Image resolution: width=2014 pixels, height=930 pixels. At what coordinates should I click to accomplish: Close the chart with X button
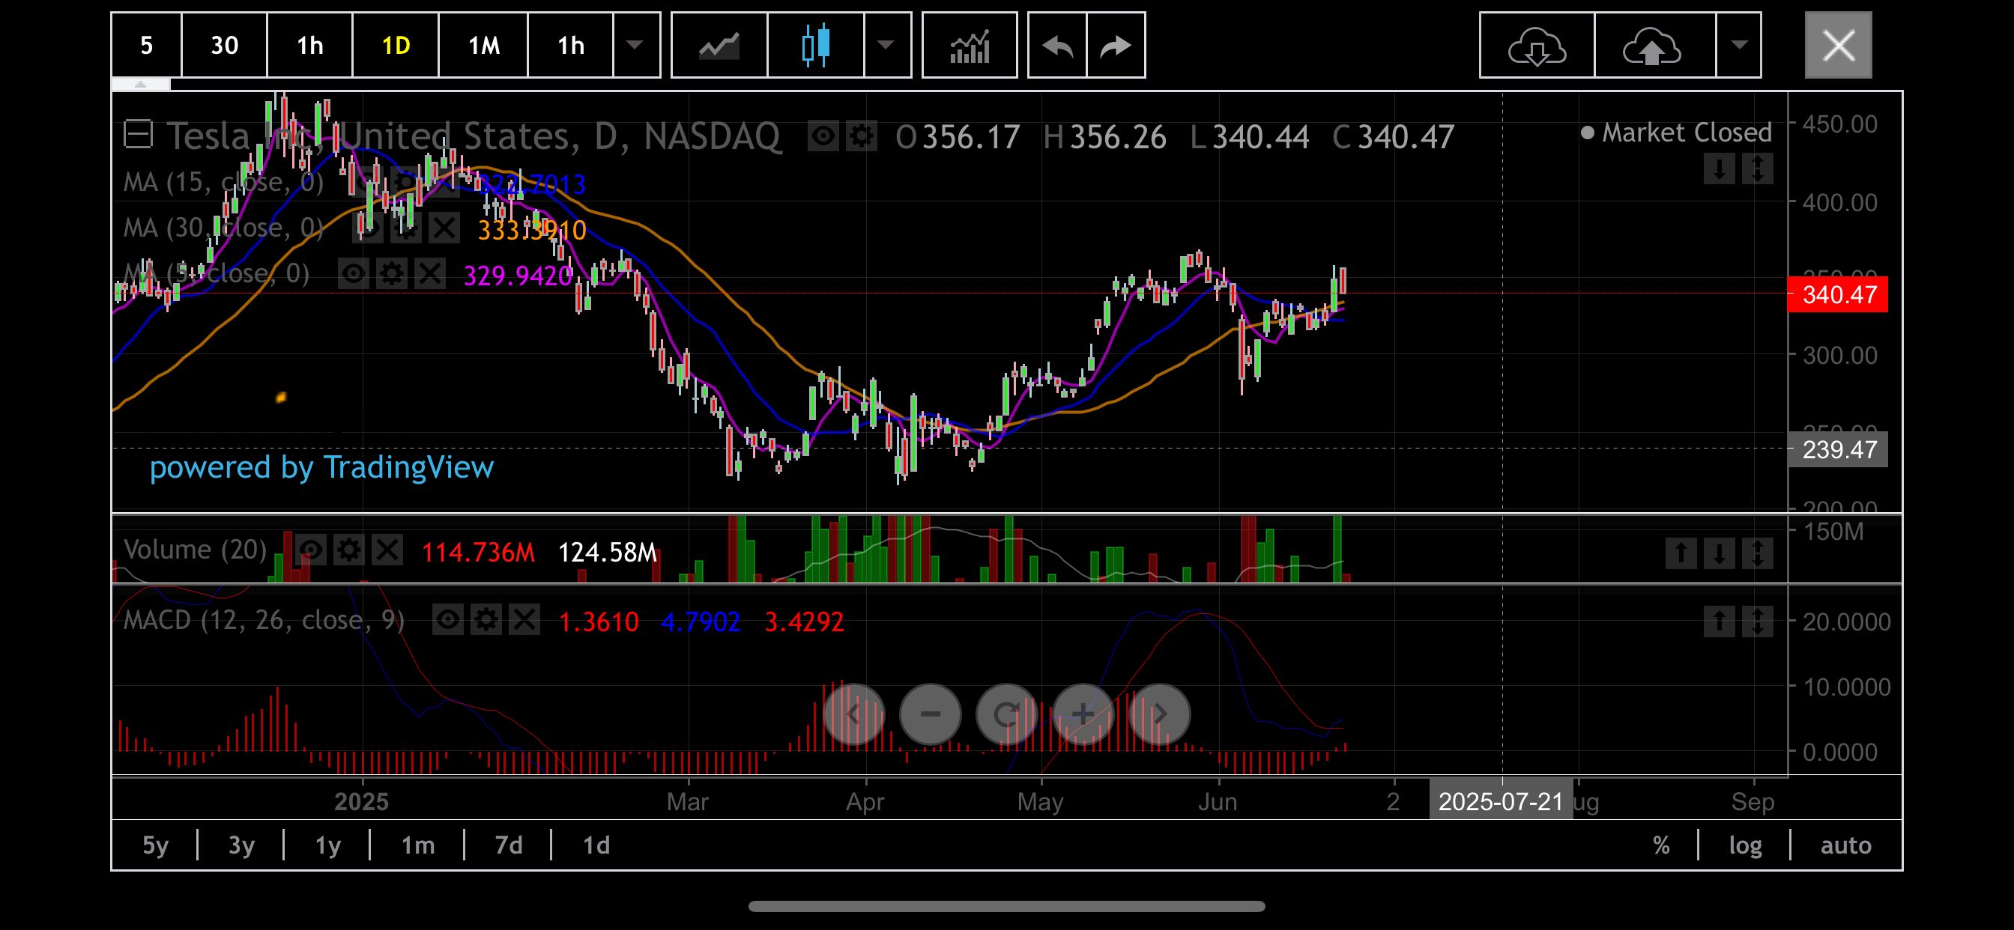pyautogui.click(x=1838, y=46)
